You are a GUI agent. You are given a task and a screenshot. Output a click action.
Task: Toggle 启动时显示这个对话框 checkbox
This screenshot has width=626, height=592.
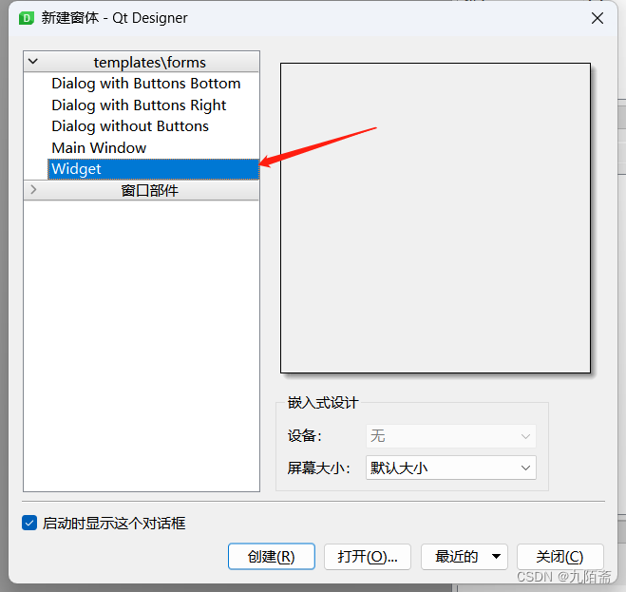tap(29, 523)
